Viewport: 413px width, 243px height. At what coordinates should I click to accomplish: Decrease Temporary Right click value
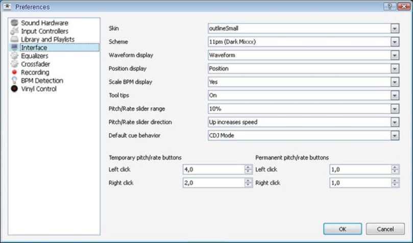248,185
